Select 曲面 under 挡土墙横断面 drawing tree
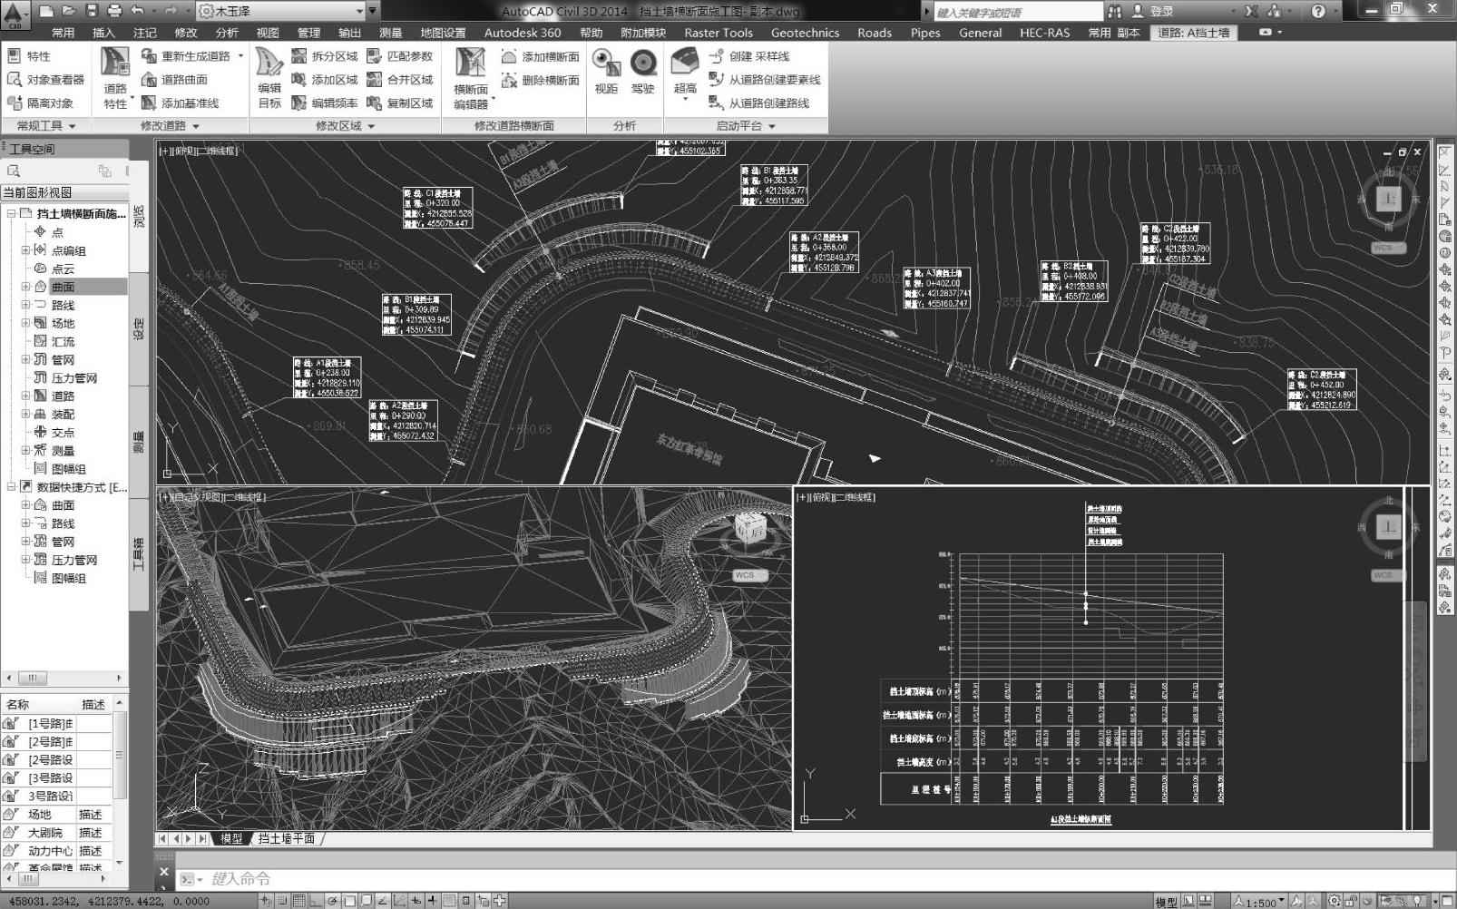The height and width of the screenshot is (909, 1457). point(63,287)
